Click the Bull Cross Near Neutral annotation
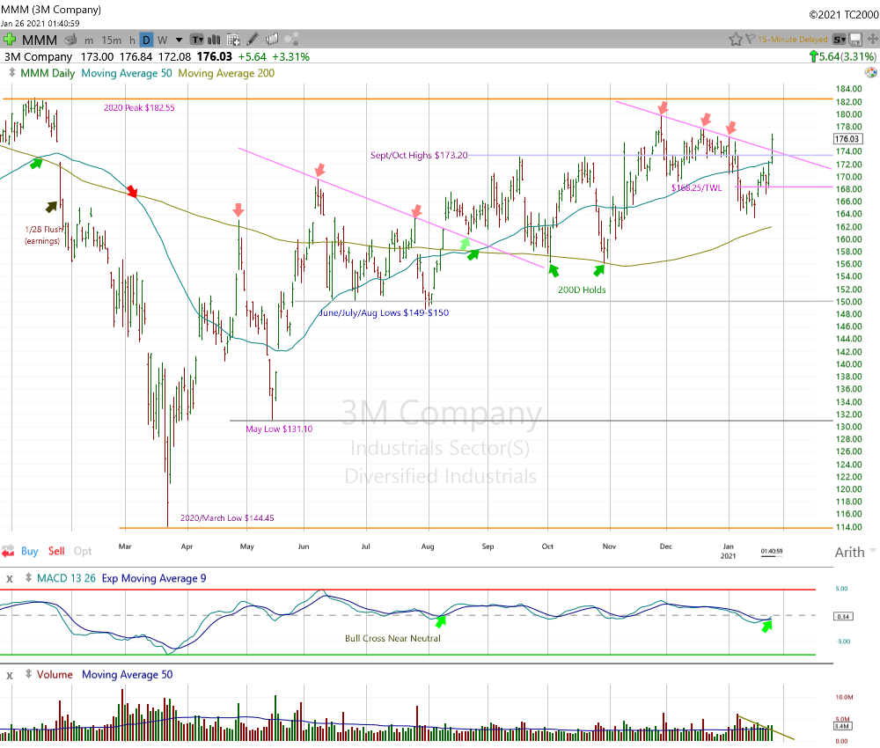This screenshot has height=748, width=880. tap(392, 638)
